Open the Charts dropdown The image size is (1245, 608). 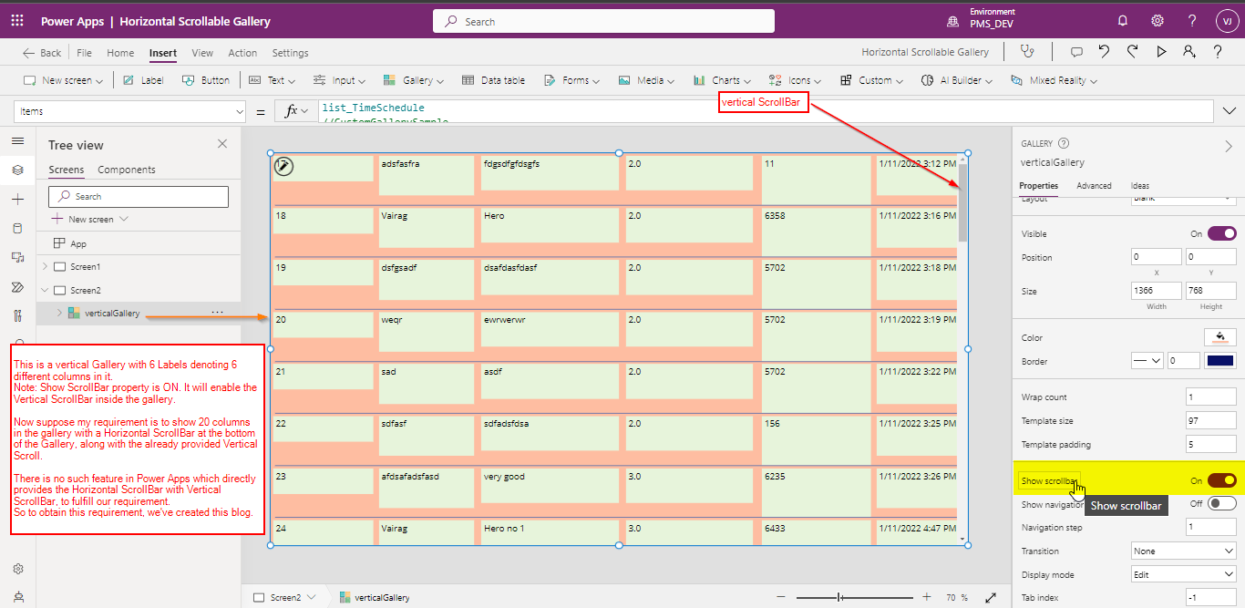point(722,80)
